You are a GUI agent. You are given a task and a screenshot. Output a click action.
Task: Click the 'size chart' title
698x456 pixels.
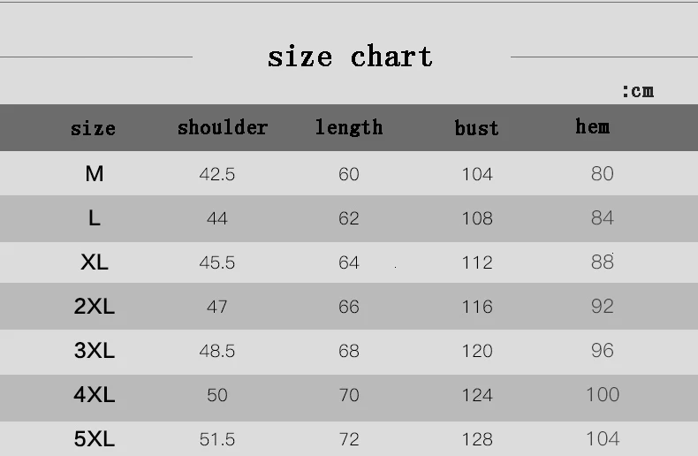pyautogui.click(x=350, y=57)
